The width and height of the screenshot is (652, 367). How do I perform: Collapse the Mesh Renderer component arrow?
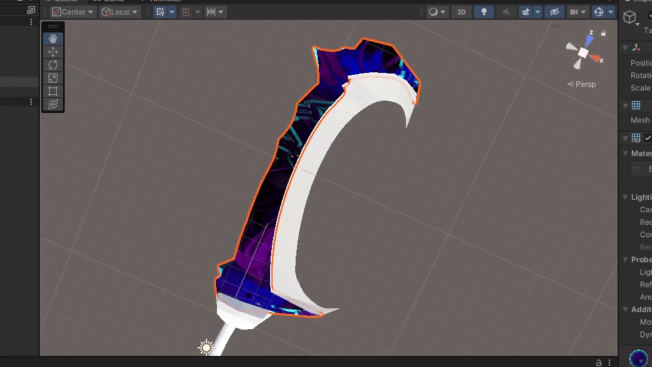tap(625, 138)
